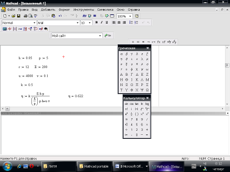Click the sin function in Calculator

tap(126, 104)
